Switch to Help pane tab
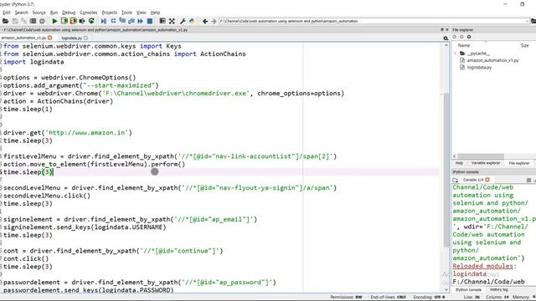Screen dimensions: 536x301 point(459,163)
